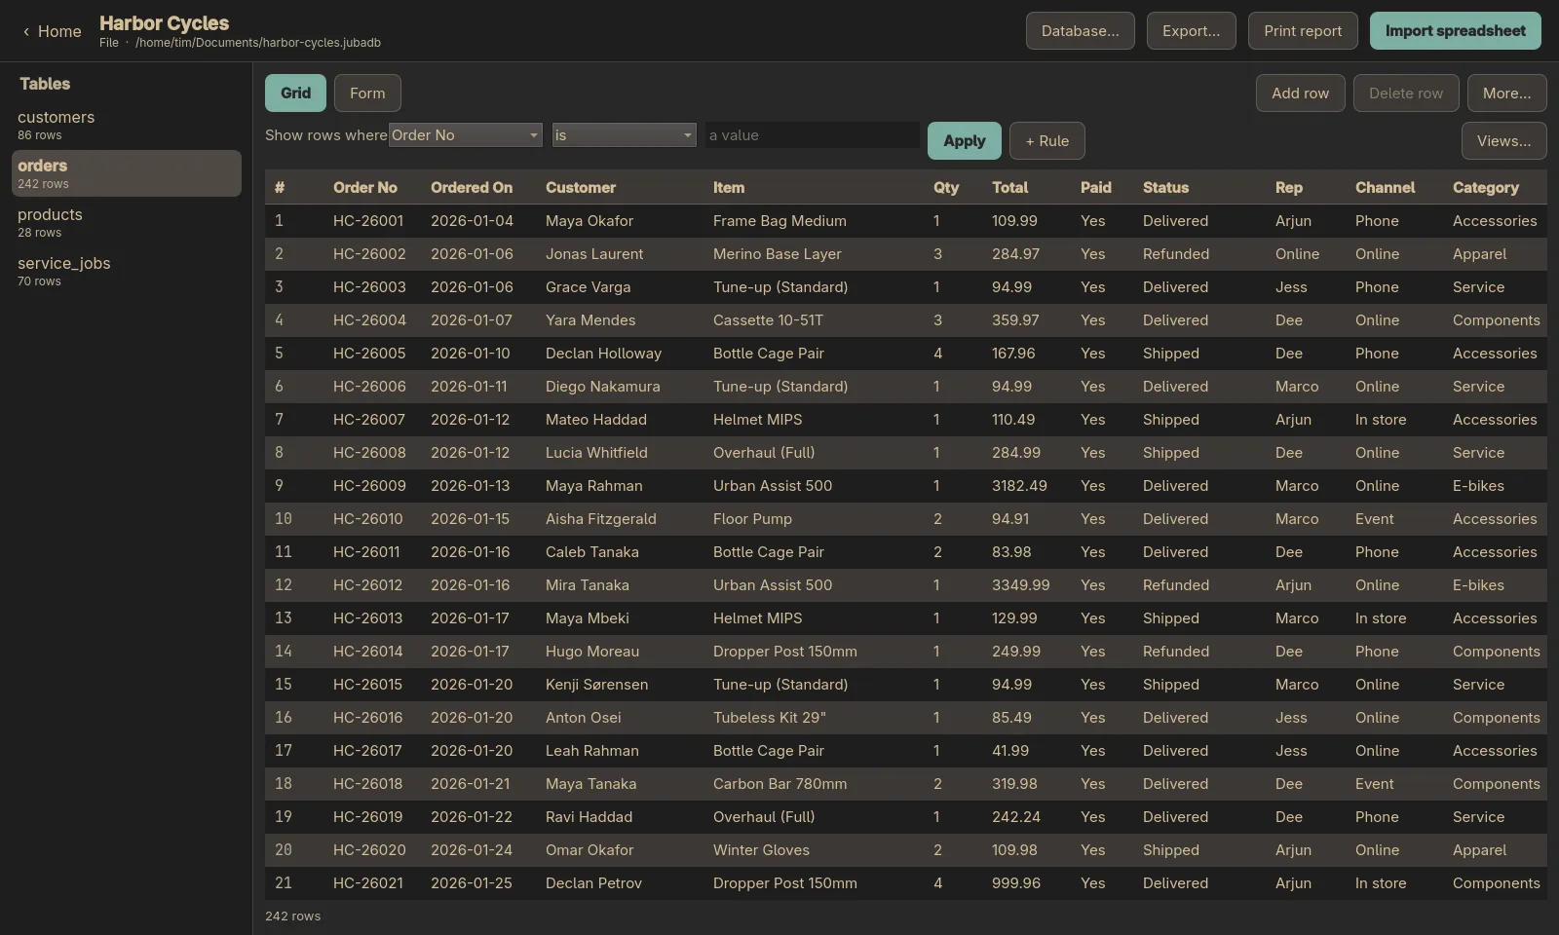Click the Delete row button

coord(1405,93)
